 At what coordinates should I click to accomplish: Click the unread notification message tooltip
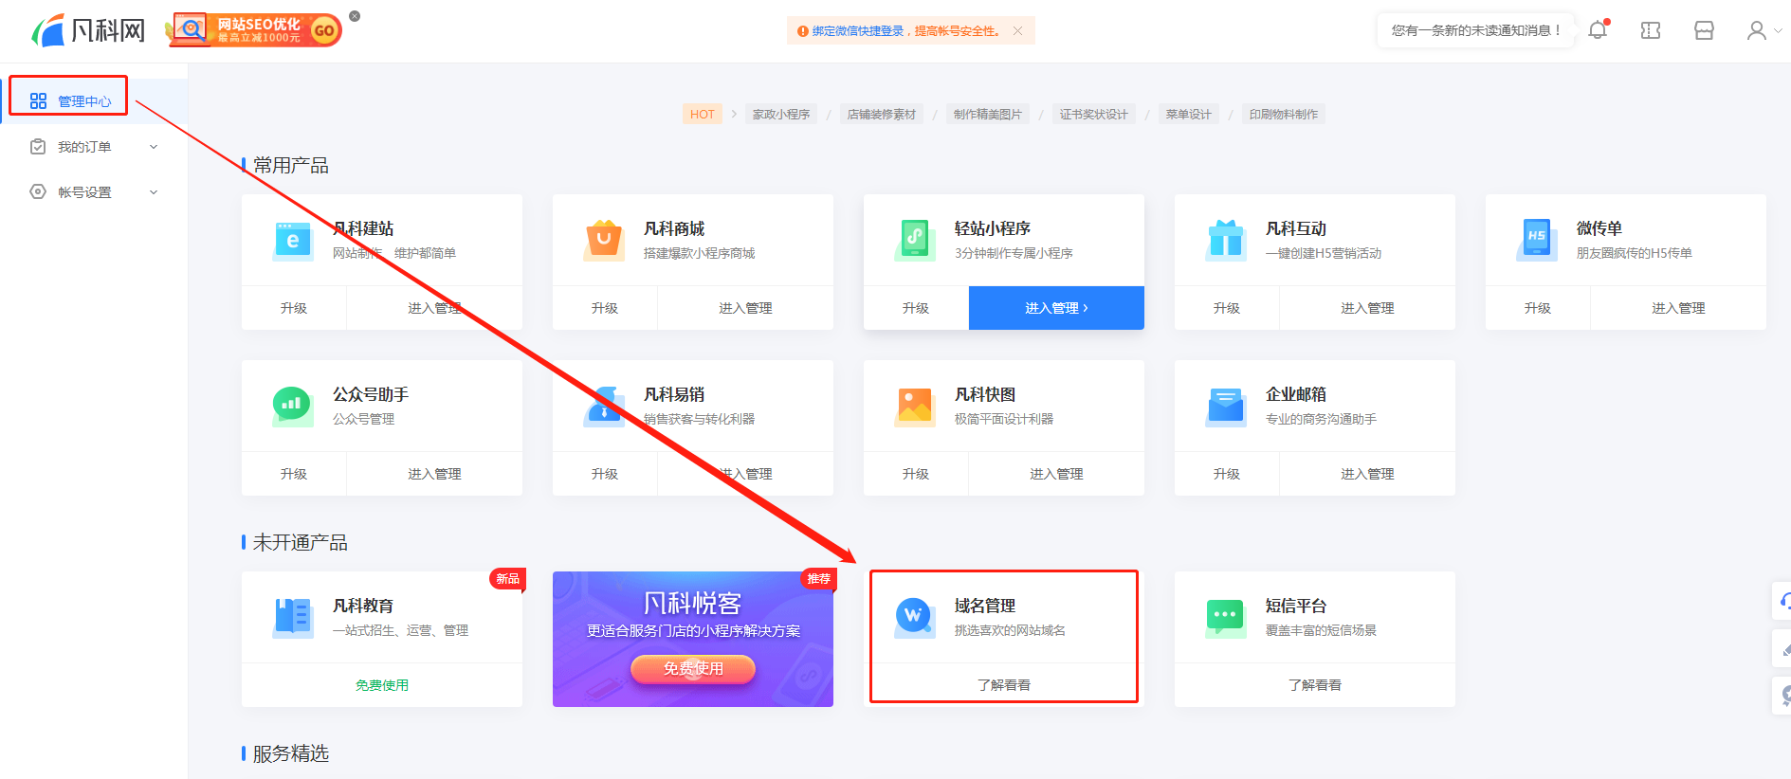pyautogui.click(x=1475, y=30)
